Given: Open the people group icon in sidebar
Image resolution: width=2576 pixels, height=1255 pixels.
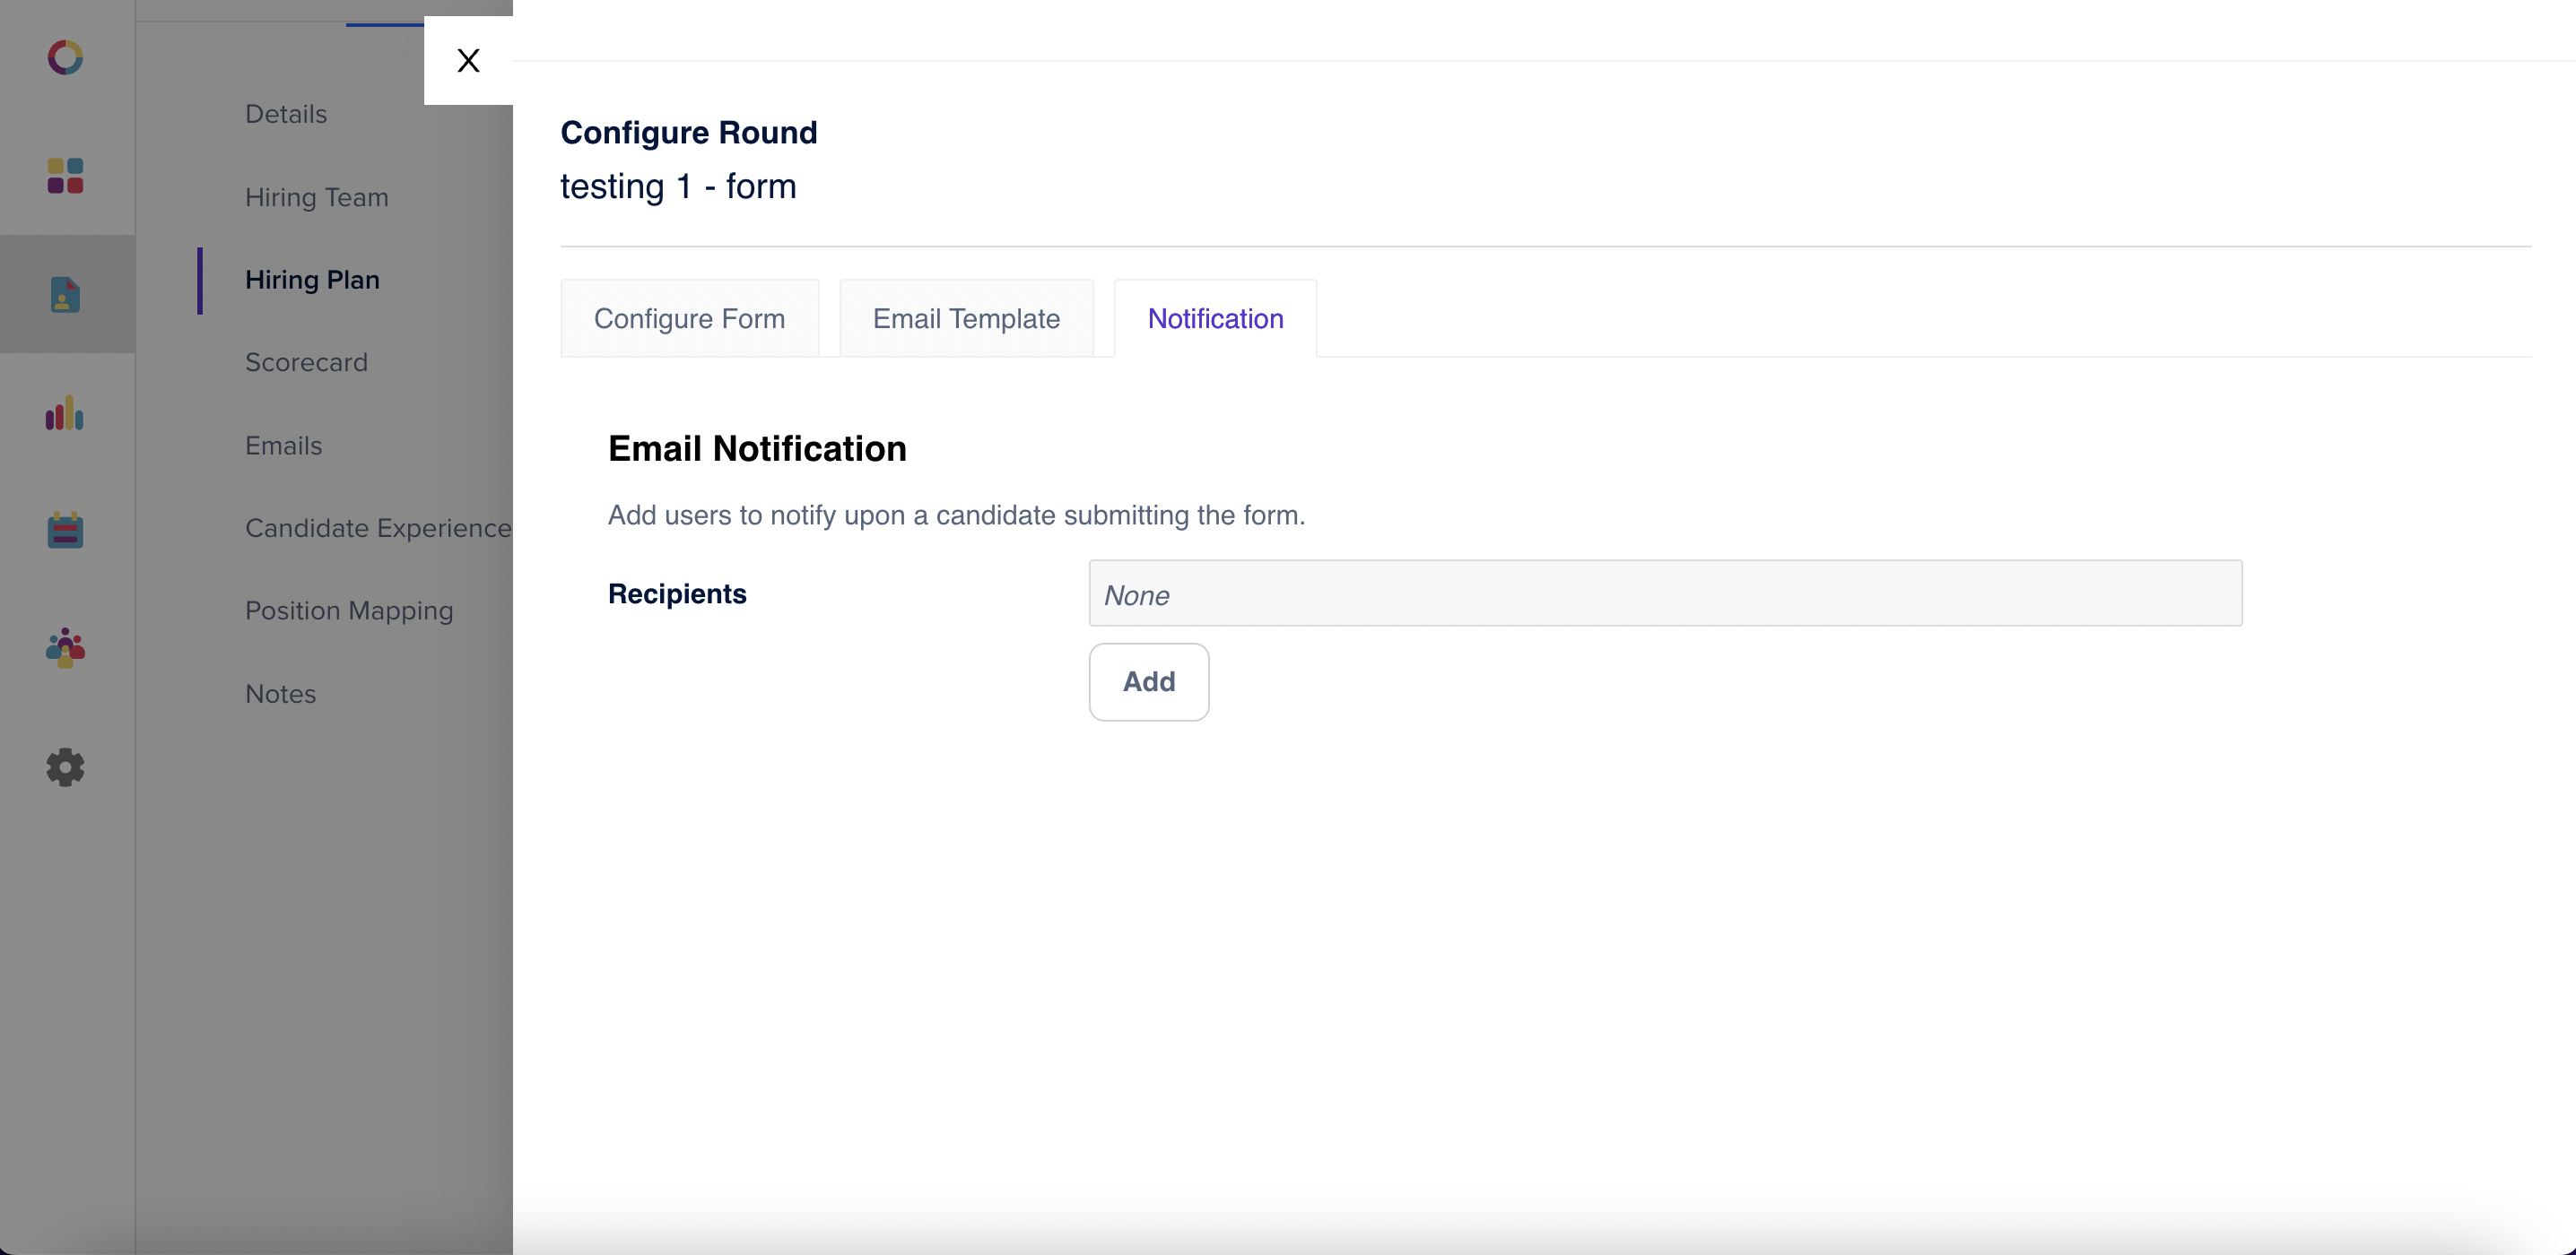Looking at the screenshot, I should pyautogui.click(x=66, y=647).
